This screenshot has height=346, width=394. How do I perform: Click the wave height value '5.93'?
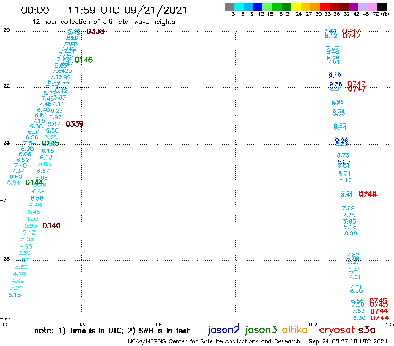[x=31, y=226]
